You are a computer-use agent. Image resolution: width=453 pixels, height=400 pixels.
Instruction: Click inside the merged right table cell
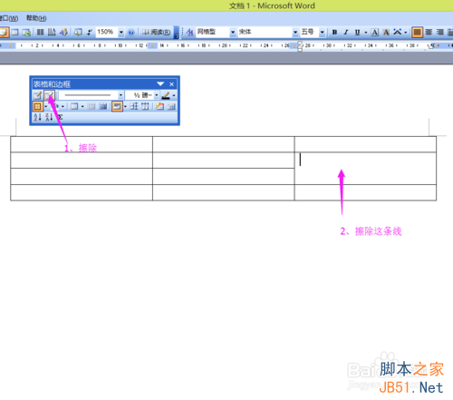[365, 169]
